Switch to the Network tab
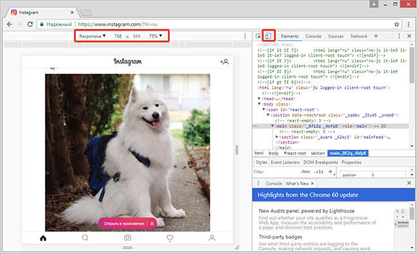Image resolution: width=418 pixels, height=254 pixels. point(359,36)
